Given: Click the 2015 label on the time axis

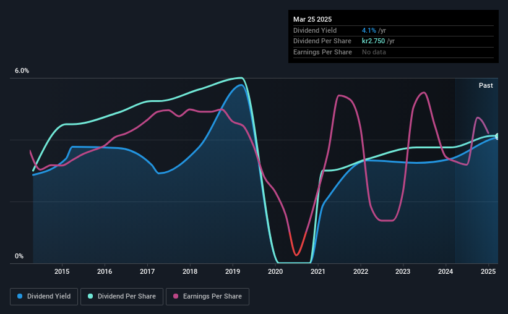Looking at the screenshot, I should [62, 271].
